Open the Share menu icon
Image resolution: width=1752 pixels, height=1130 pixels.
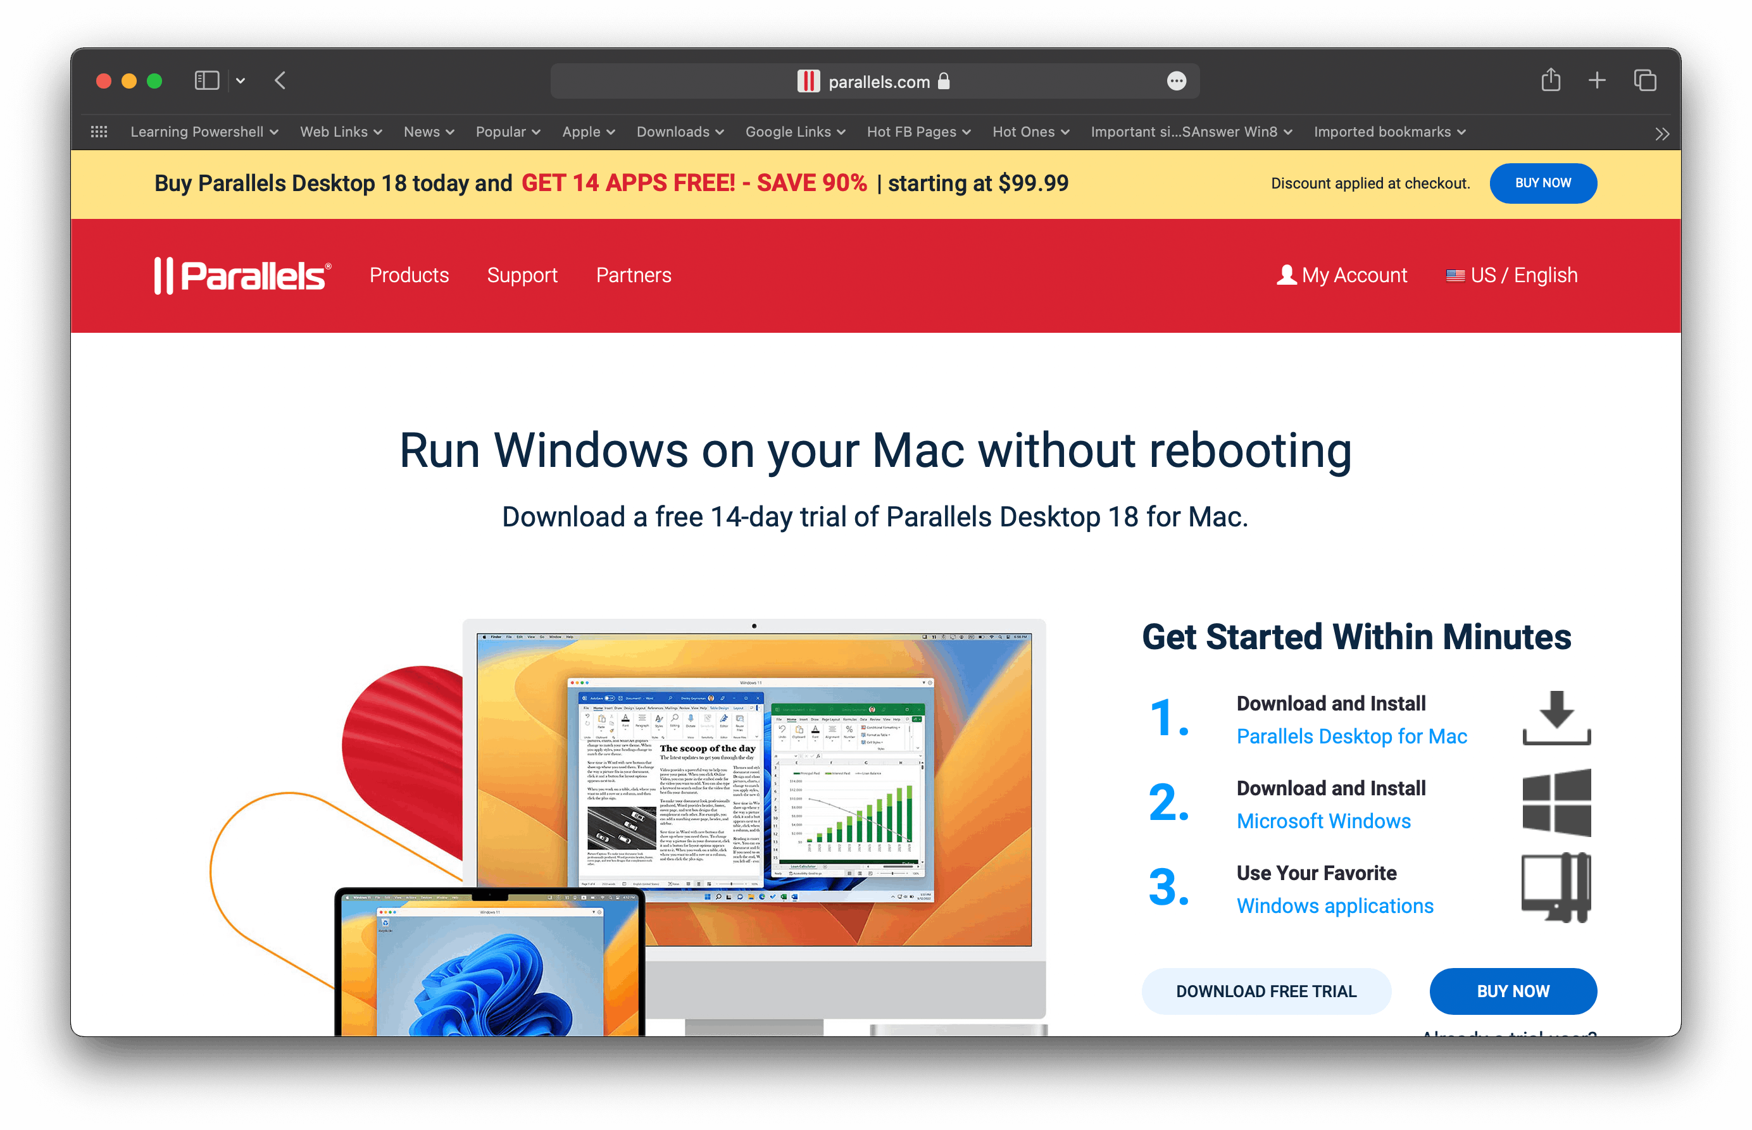(x=1550, y=80)
